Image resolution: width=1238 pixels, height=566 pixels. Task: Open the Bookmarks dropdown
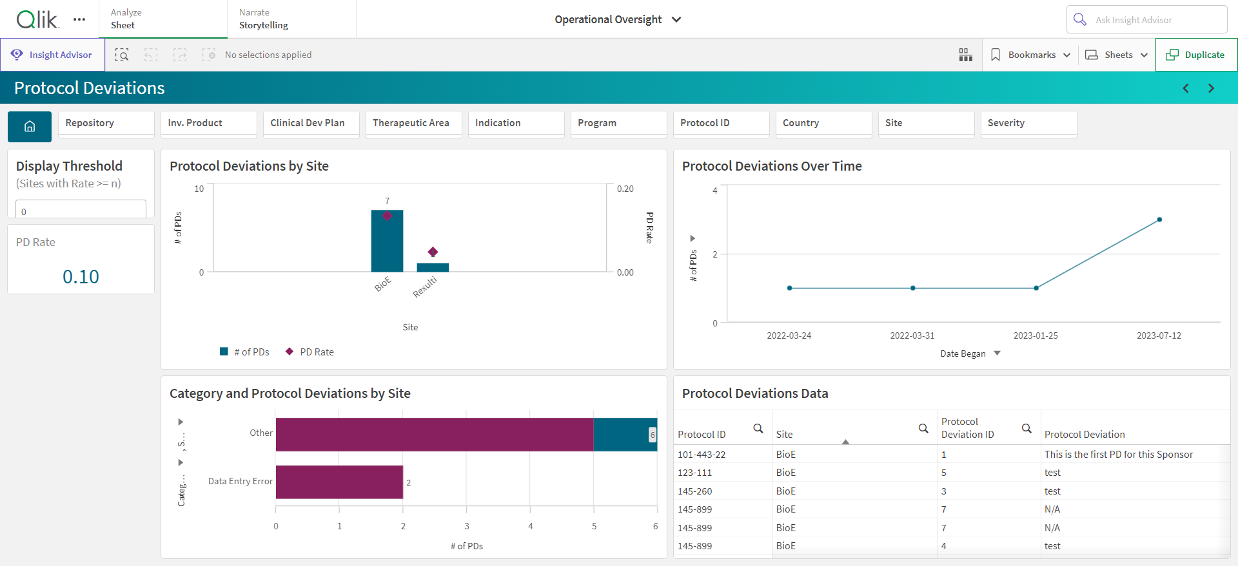(x=1030, y=55)
